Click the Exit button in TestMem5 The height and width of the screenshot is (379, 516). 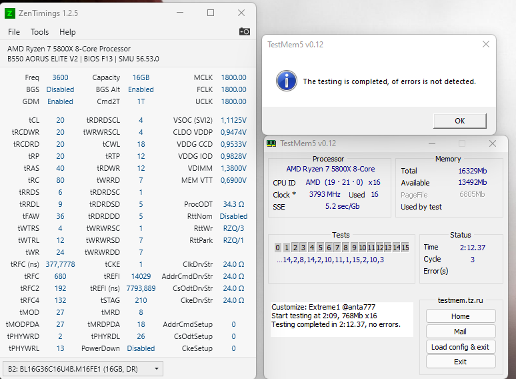coord(461,362)
